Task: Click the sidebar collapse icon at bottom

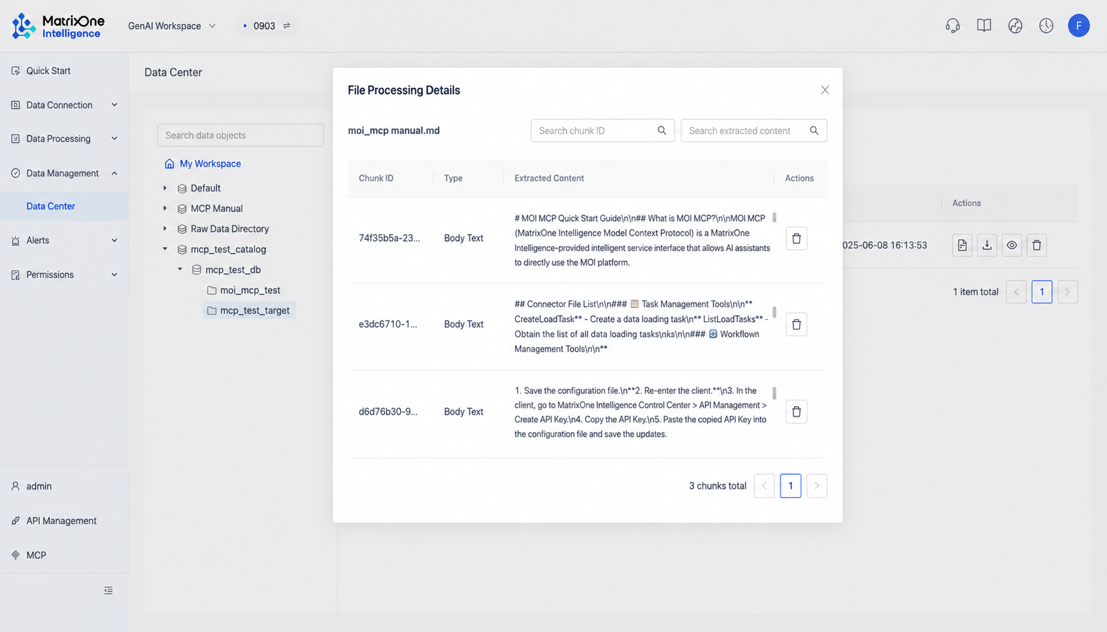Action: click(108, 591)
